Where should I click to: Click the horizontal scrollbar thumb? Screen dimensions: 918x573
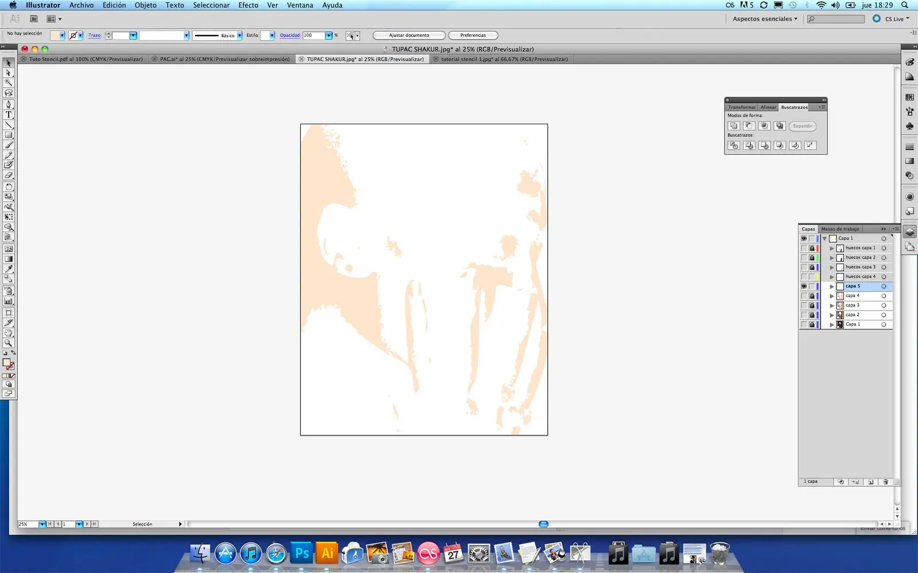point(543,524)
